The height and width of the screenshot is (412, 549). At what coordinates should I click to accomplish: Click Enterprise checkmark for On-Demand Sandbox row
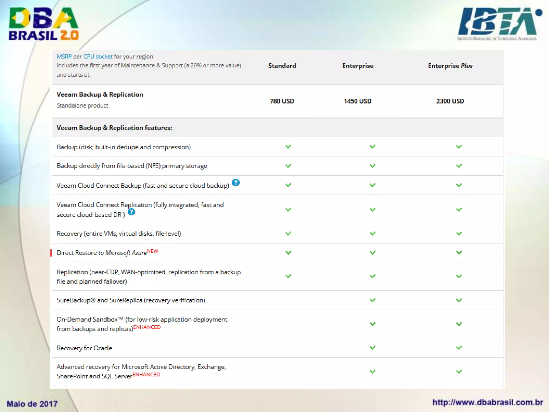pos(372,324)
